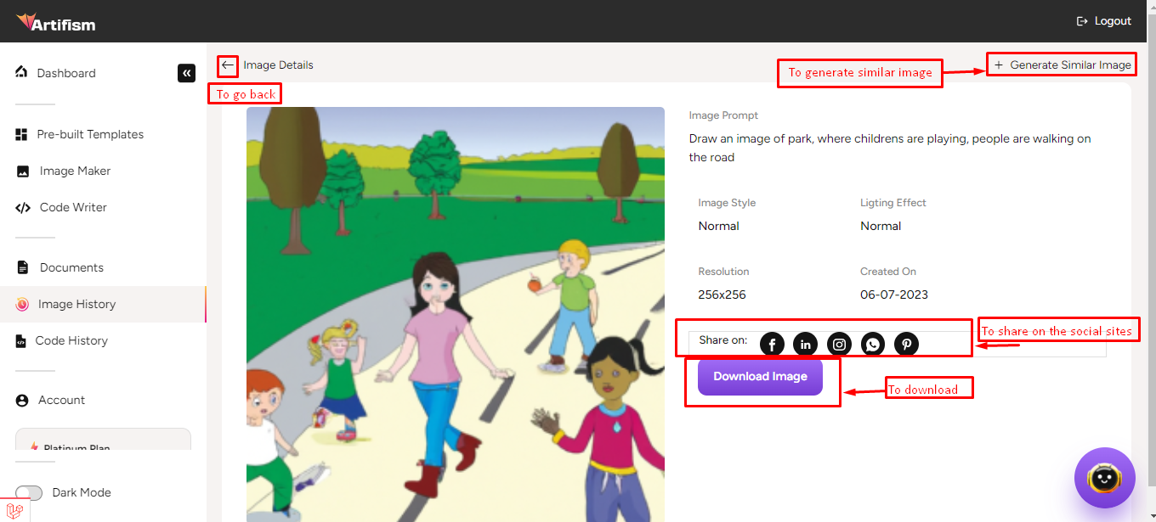The height and width of the screenshot is (522, 1156).
Task: Open Image History in sidebar
Action: (x=76, y=304)
